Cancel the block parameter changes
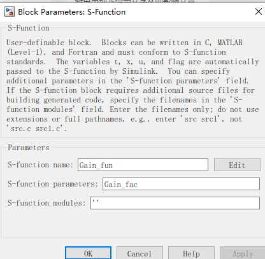 pyautogui.click(x=140, y=253)
